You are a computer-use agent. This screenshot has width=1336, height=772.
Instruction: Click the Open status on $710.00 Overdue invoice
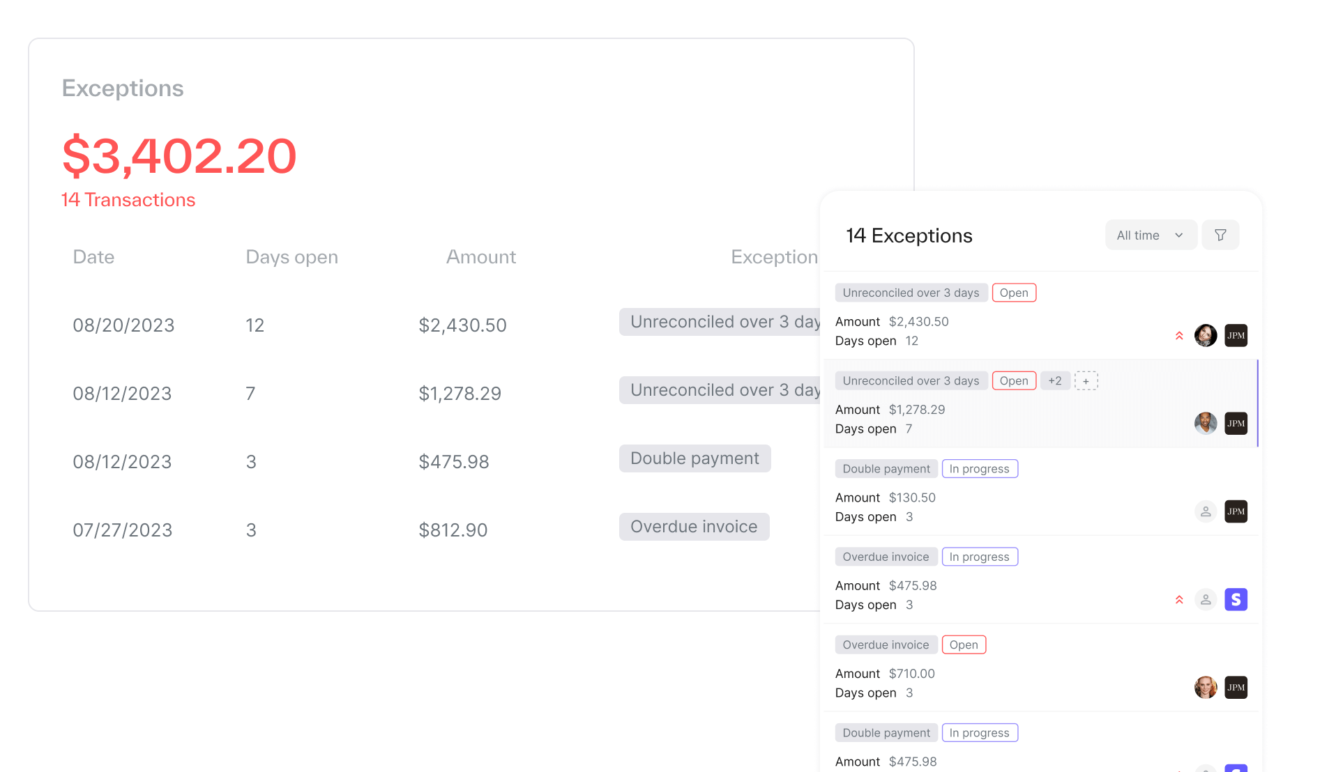pos(963,645)
